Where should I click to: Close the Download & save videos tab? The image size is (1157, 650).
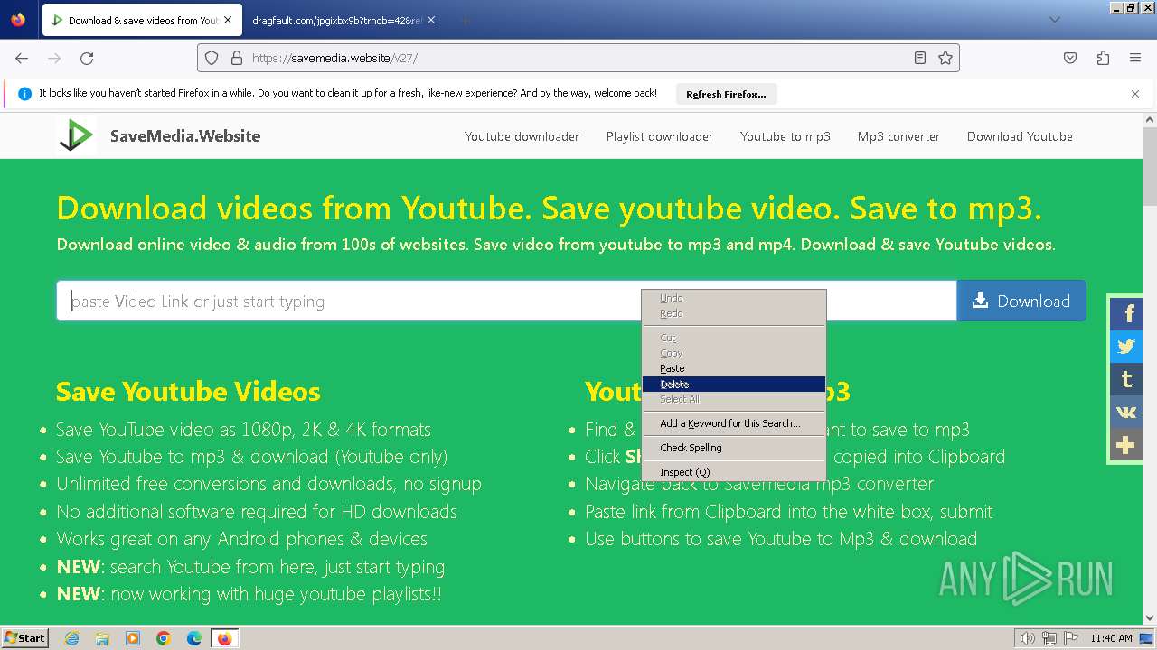coord(228,20)
